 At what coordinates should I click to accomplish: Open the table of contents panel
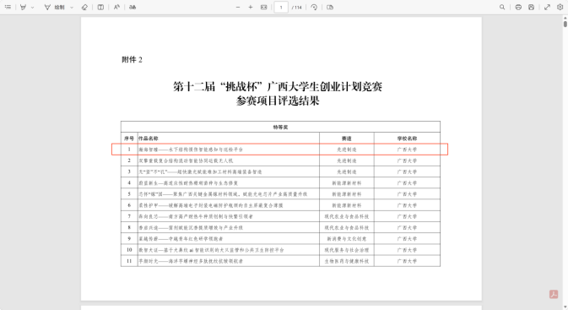coord(8,7)
